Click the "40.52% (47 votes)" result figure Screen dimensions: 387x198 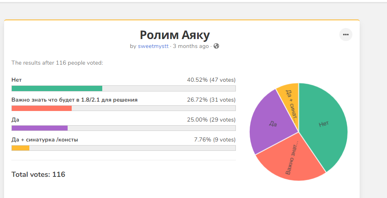pyautogui.click(x=211, y=80)
